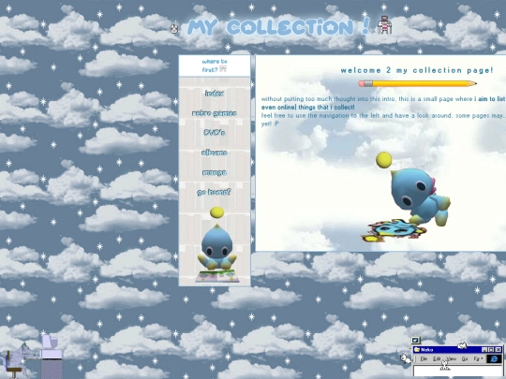
Task: Click the white content area of Neko window
Action: click(x=457, y=371)
